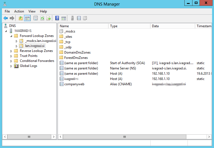Sort records by Data column header
The height and width of the screenshot is (148, 214).
172,26
